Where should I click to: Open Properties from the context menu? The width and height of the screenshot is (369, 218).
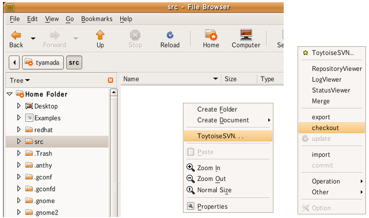click(228, 207)
